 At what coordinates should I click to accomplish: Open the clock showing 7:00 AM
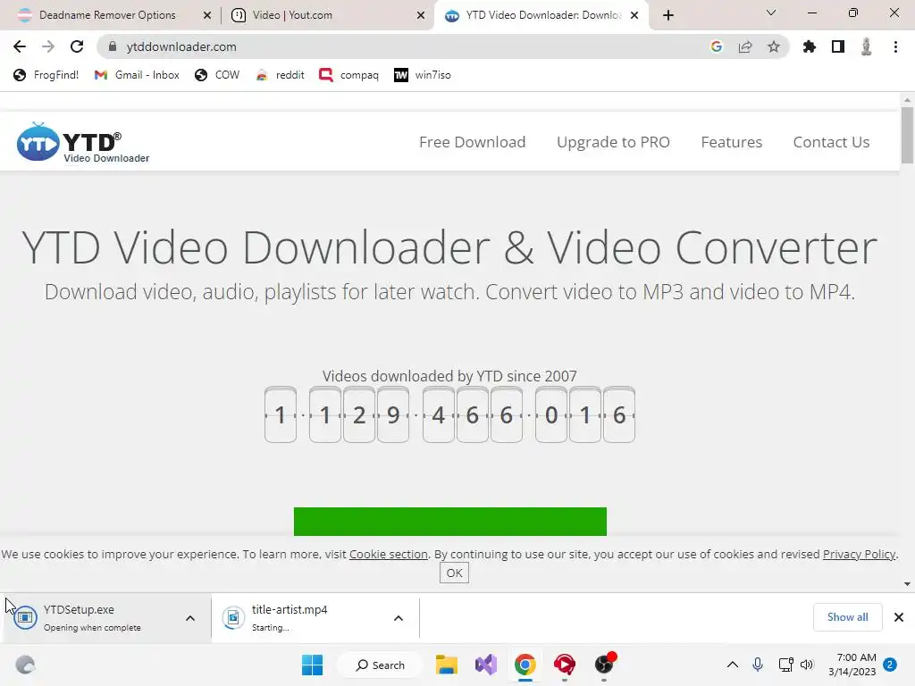(852, 665)
